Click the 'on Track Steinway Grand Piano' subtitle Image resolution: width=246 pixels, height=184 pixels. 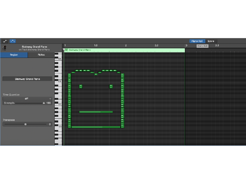pyautogui.click(x=34, y=50)
